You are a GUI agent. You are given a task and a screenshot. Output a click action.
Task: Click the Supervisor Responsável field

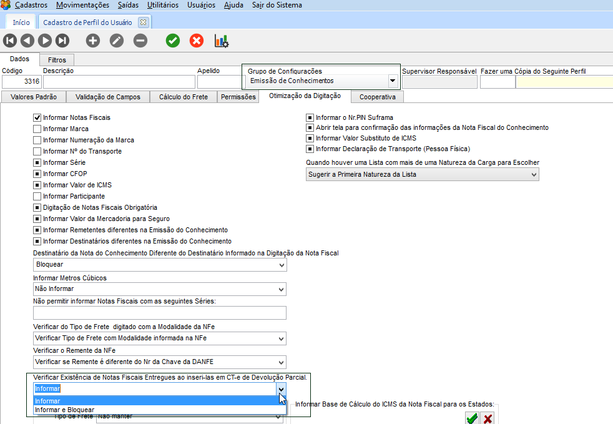[x=440, y=81]
